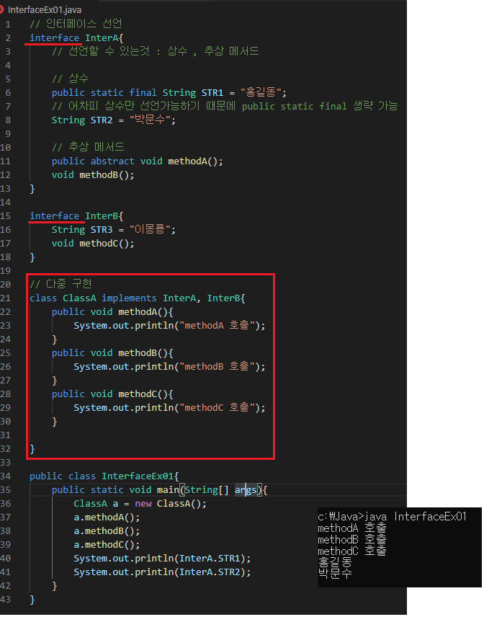
Task: Click 'public void methodA(){' on line 22
Action: click(x=112, y=312)
